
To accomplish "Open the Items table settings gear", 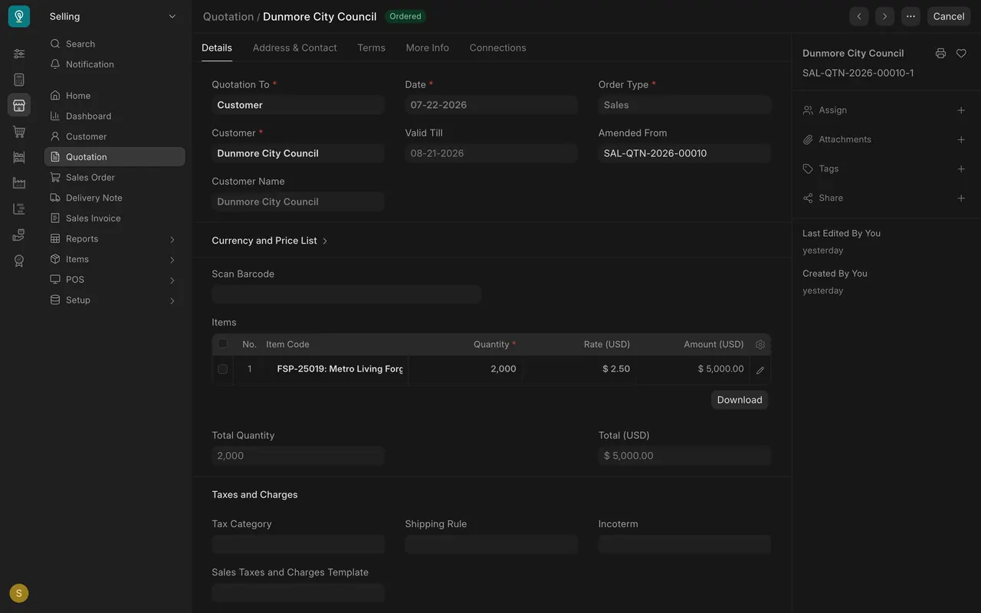I will tap(760, 345).
